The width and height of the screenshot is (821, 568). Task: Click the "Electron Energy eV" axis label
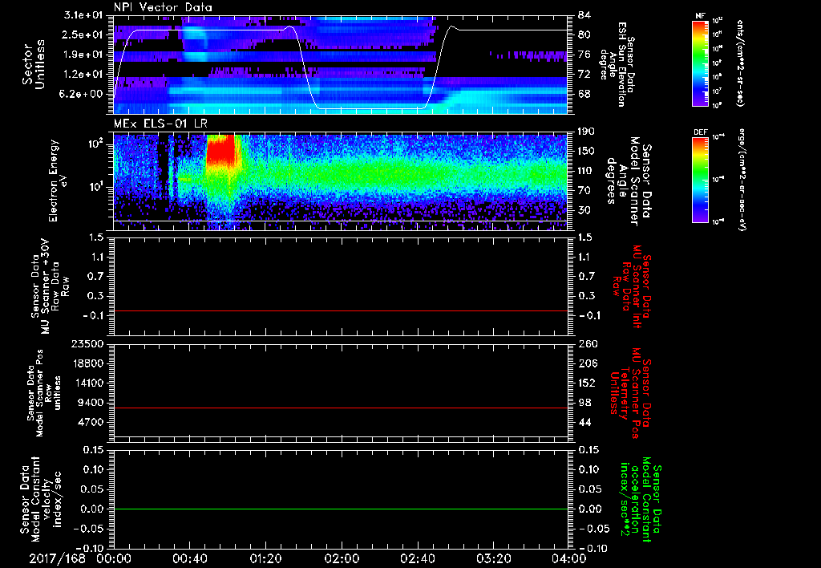point(59,181)
